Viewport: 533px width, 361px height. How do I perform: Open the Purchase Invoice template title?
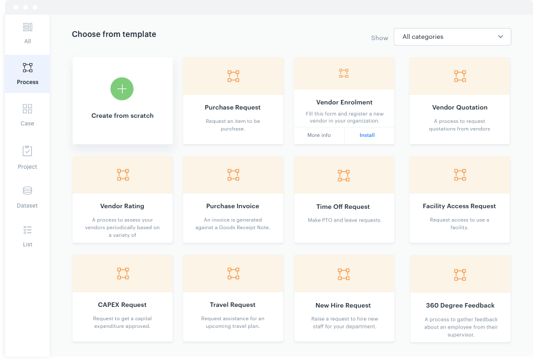pos(233,206)
